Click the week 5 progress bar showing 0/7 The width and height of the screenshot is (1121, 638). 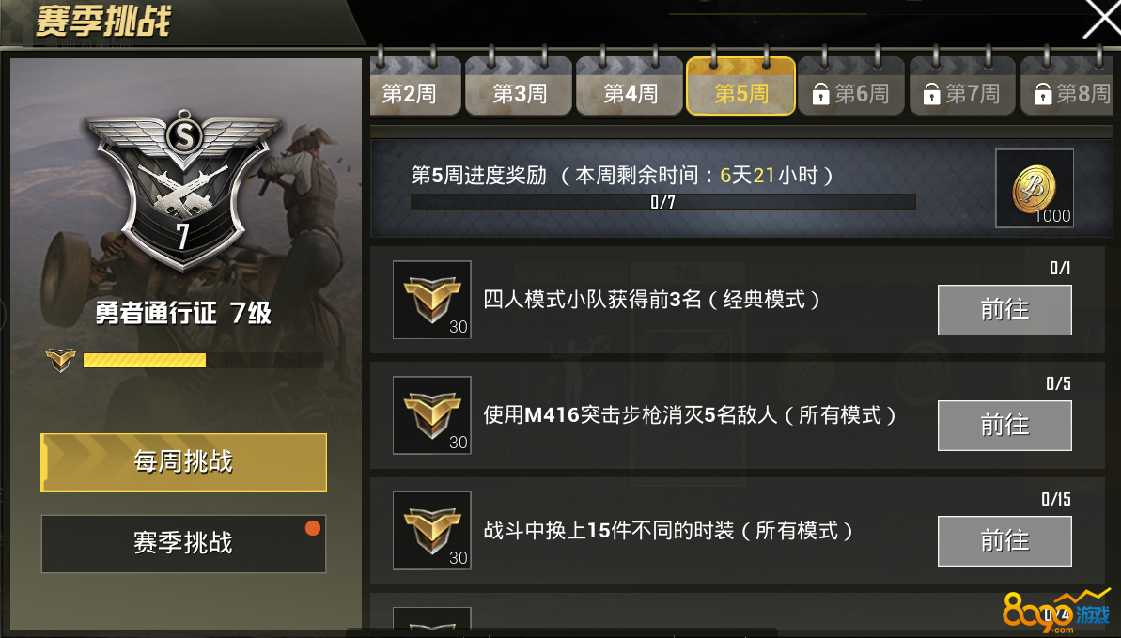click(662, 202)
